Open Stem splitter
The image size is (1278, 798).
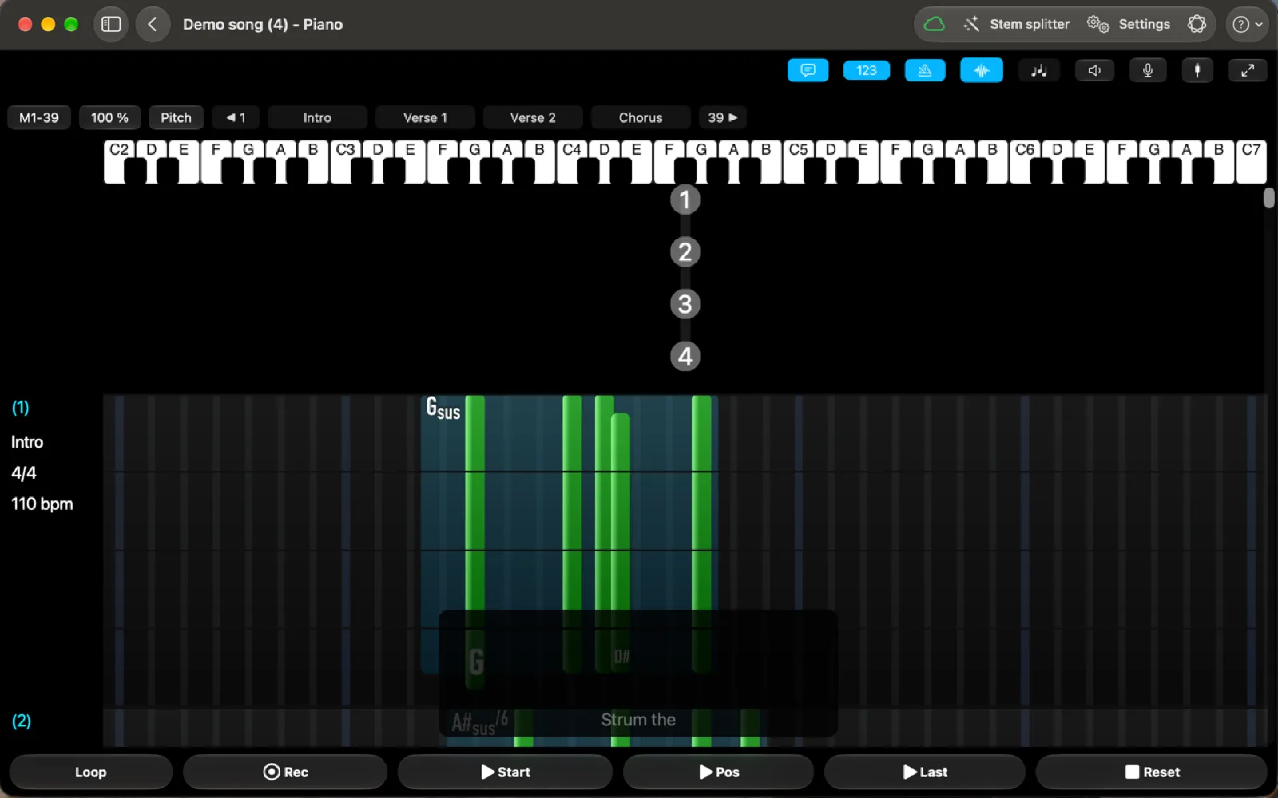(1016, 24)
